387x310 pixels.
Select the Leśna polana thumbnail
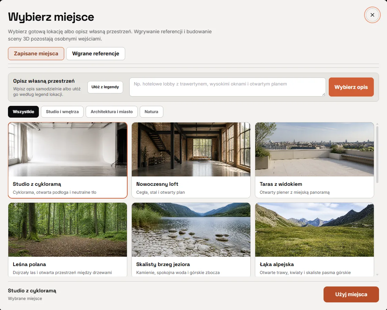point(68,230)
